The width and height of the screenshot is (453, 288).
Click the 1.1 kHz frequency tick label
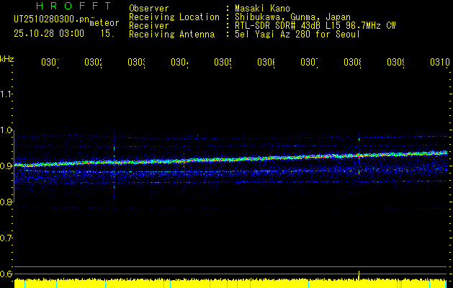pos(6,94)
